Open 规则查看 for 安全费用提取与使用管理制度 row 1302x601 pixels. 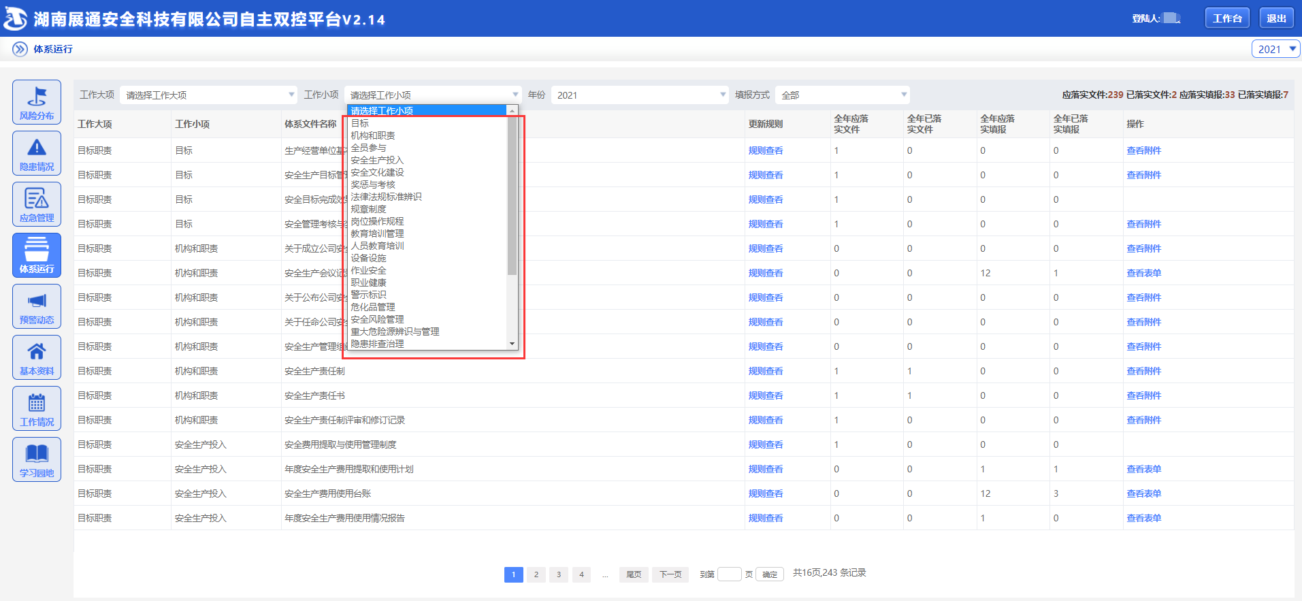tap(766, 444)
